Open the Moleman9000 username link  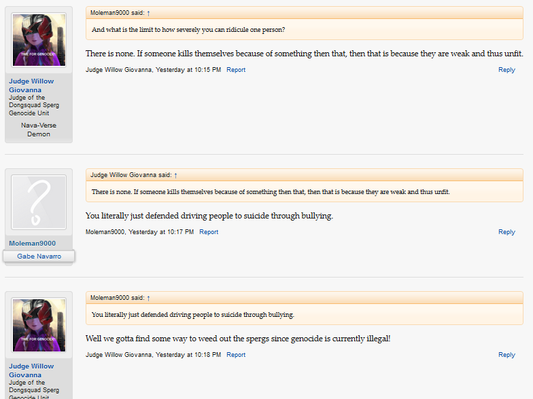coord(33,243)
